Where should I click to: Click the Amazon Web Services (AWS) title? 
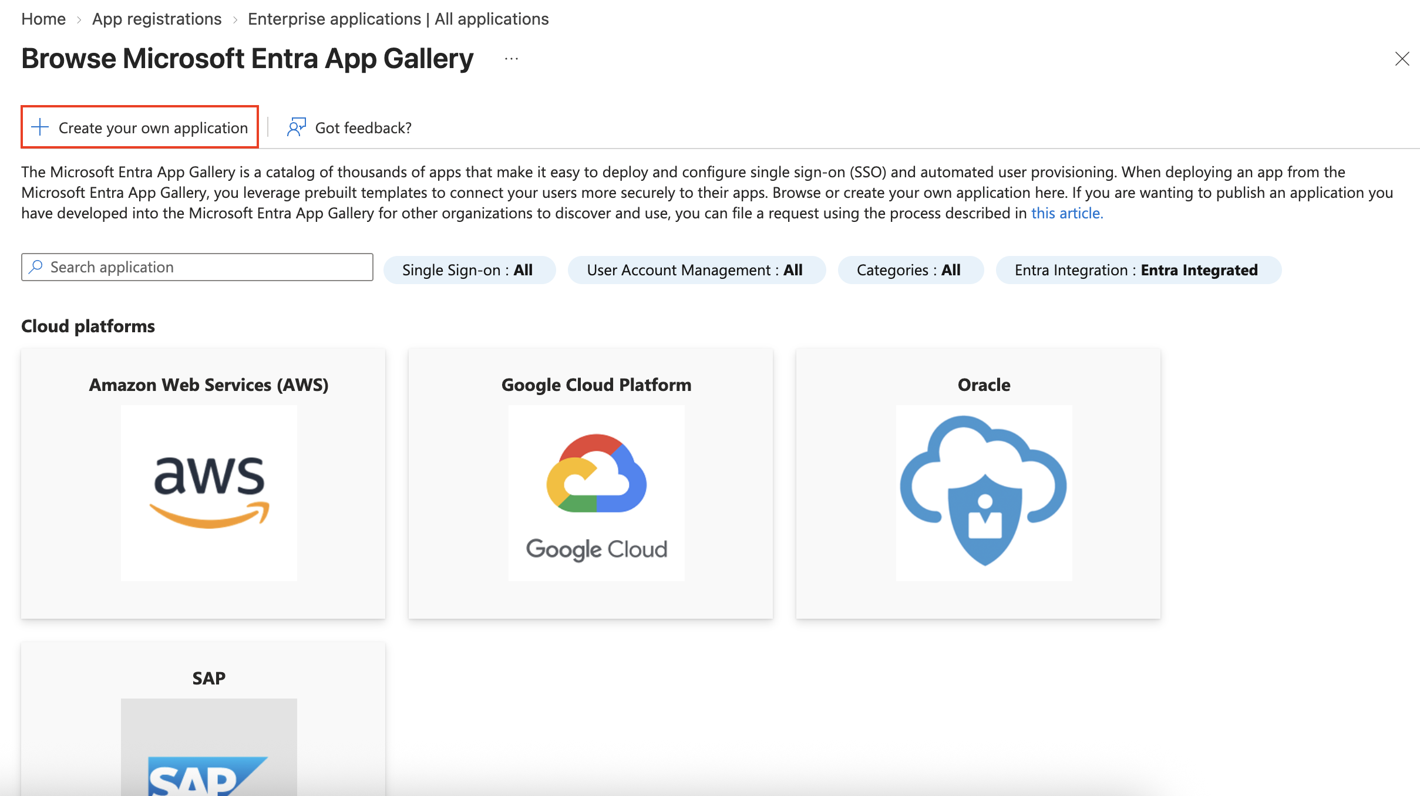coord(209,384)
